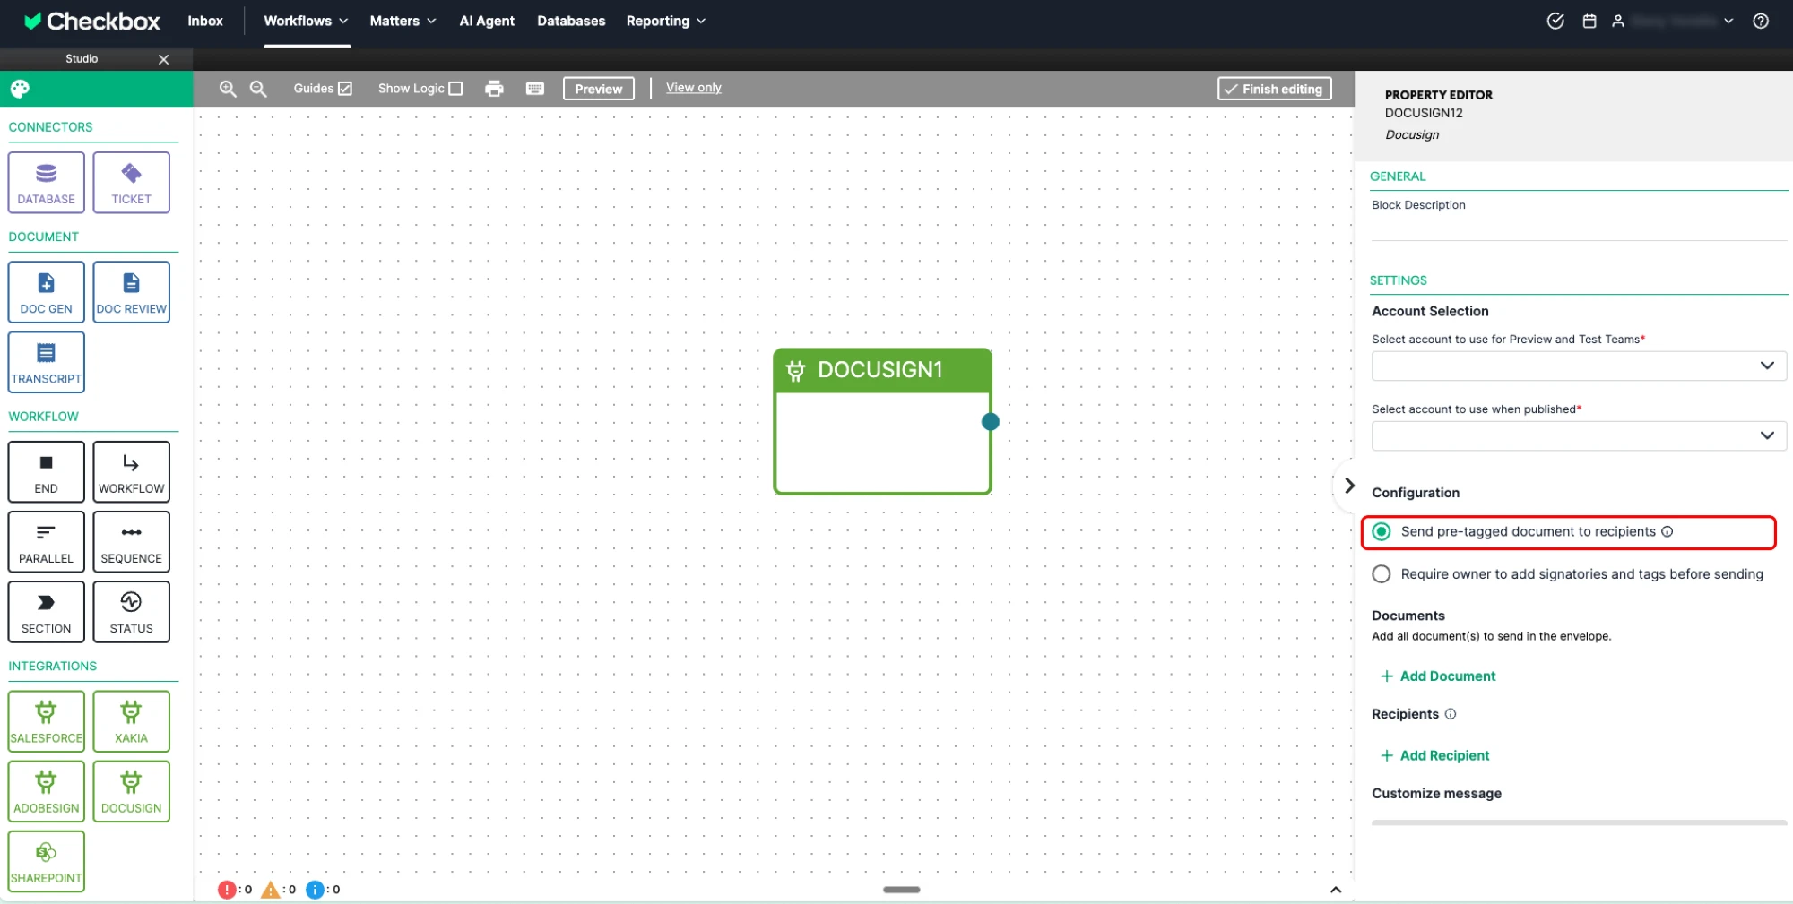Screen dimensions: 1793x904
Task: Click Finish editing button
Action: [x=1275, y=89]
